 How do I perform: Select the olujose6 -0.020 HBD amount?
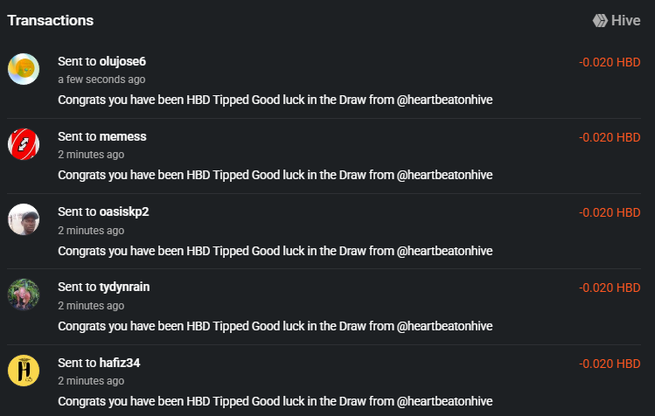pyautogui.click(x=610, y=62)
